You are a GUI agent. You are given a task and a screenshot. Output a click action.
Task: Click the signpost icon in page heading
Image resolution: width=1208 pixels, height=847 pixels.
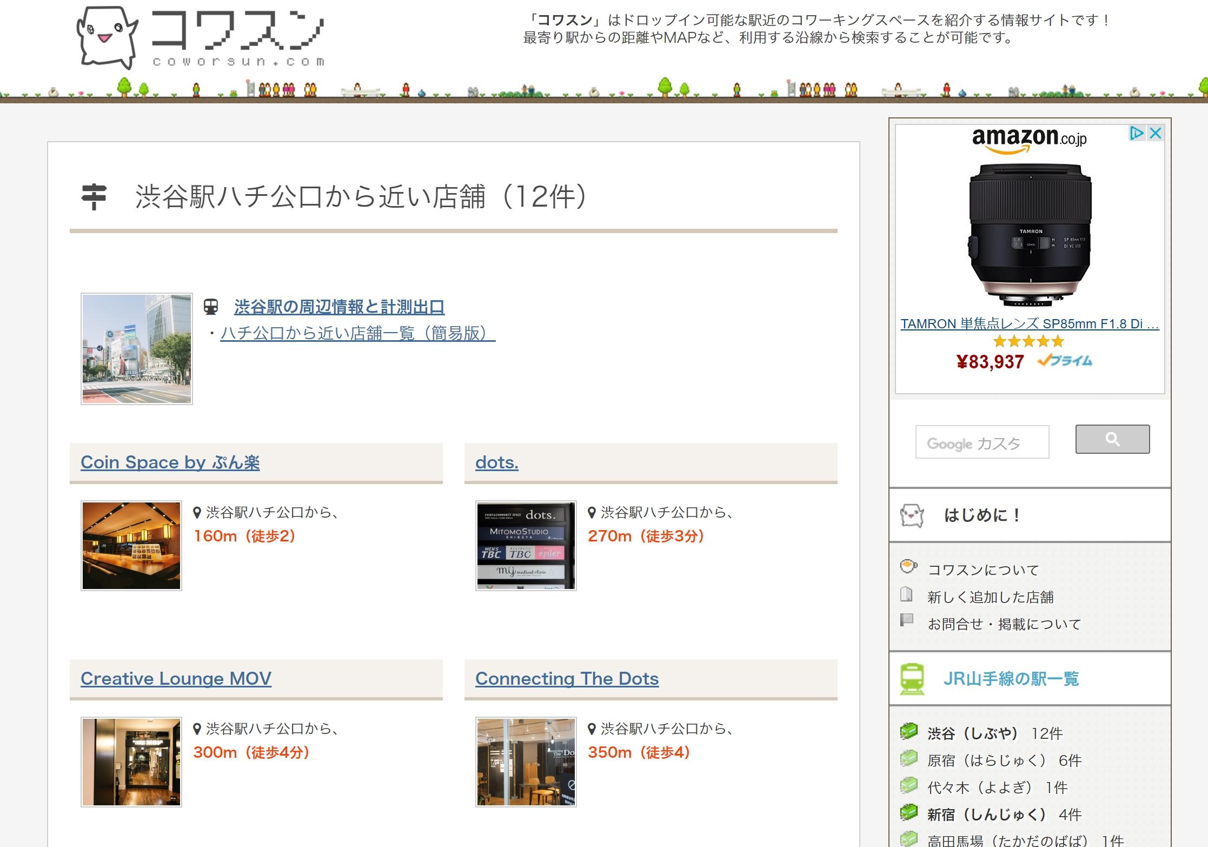click(x=94, y=197)
